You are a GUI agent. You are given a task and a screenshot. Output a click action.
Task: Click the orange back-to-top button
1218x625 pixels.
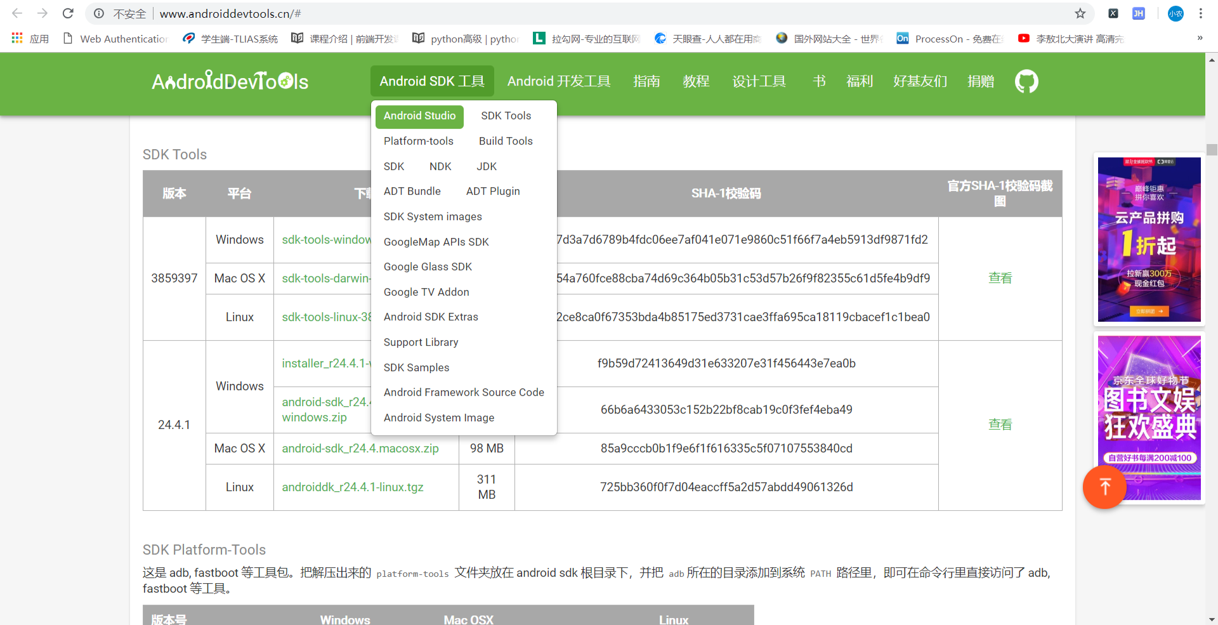1104,487
